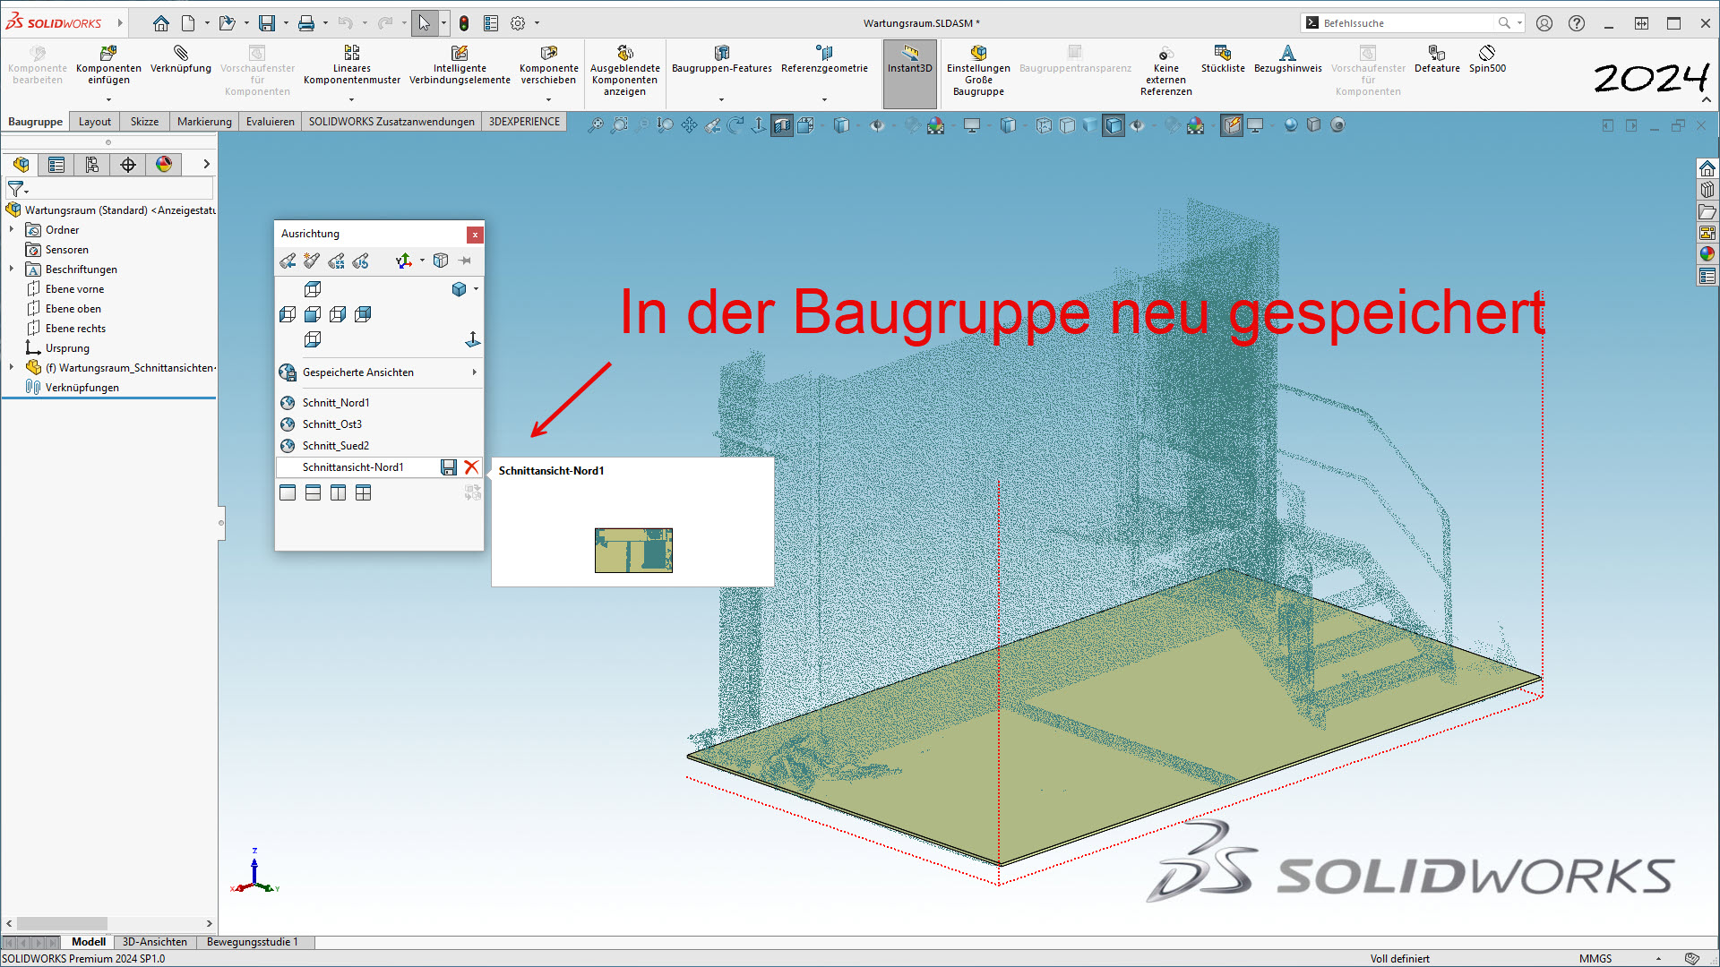Choose four viewports layout icon
Screen dimensions: 1720x967
[363, 492]
